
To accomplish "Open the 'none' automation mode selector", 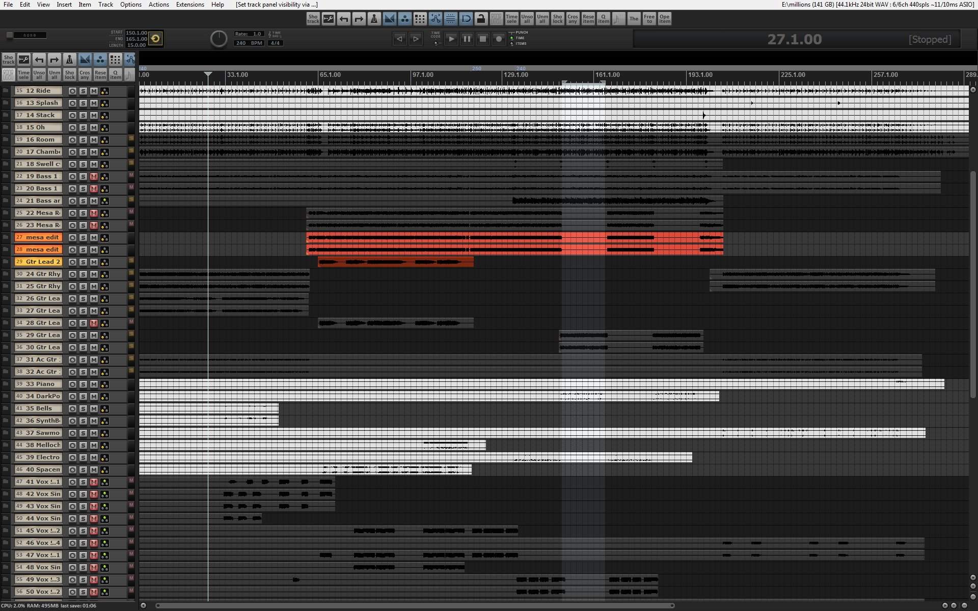I will (x=30, y=35).
